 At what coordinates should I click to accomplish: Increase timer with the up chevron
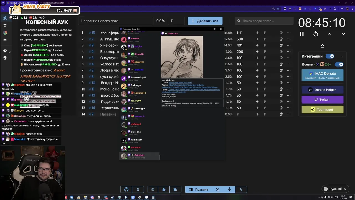coord(329,34)
